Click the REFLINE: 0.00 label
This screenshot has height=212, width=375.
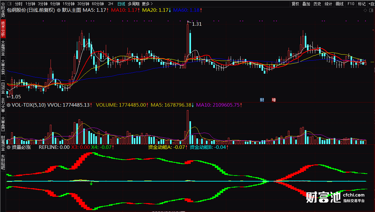[54, 147]
